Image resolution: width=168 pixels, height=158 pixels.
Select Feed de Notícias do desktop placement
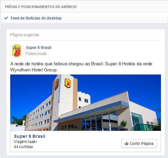click(36, 18)
